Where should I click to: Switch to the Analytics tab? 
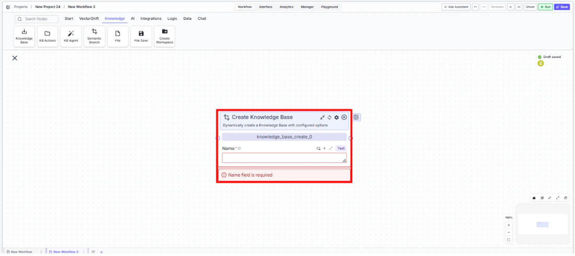(286, 7)
